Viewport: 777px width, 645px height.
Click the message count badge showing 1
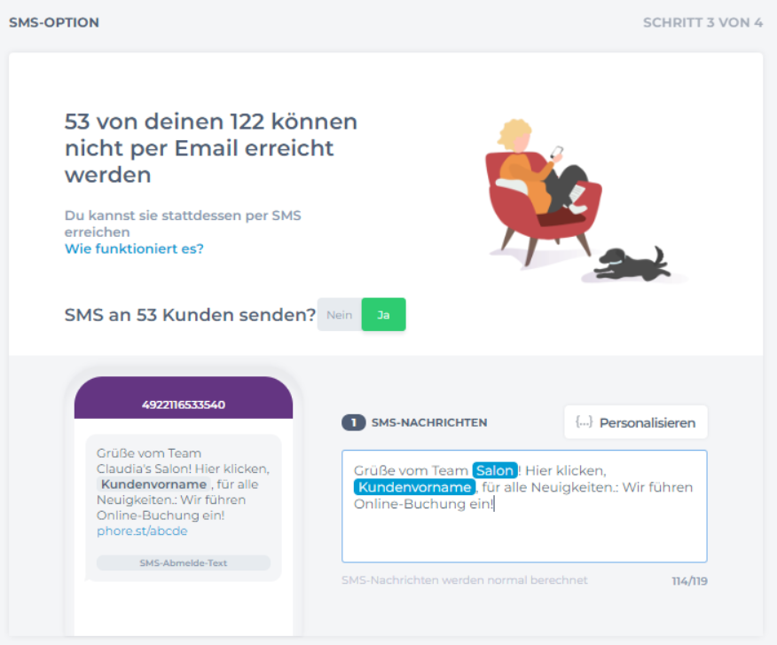353,423
